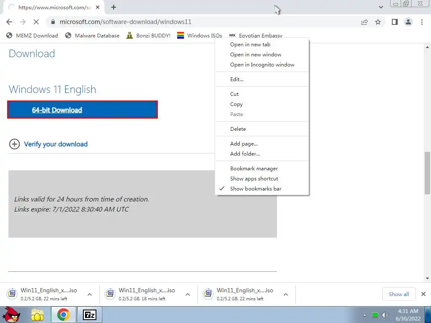Viewport: 431px width, 323px height.
Task: Expand third download's options chevron
Action: point(286,294)
